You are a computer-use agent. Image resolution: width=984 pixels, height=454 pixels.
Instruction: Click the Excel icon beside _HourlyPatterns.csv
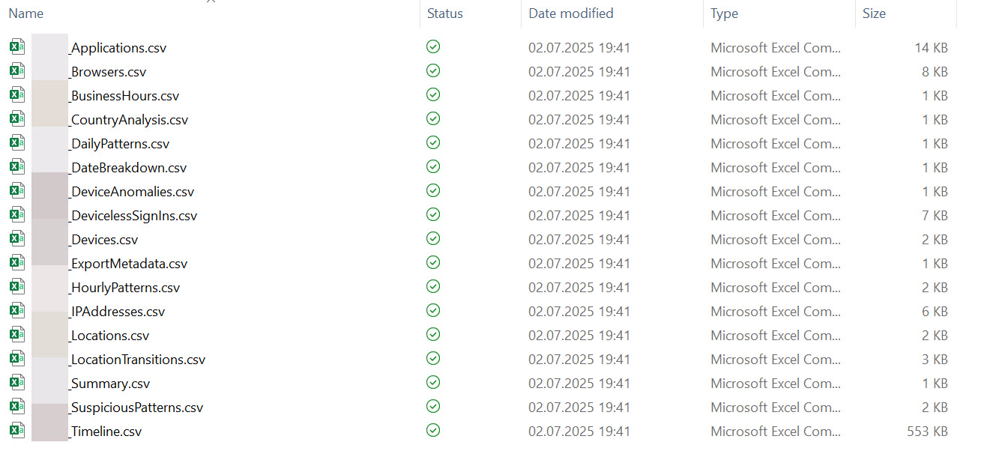click(16, 287)
